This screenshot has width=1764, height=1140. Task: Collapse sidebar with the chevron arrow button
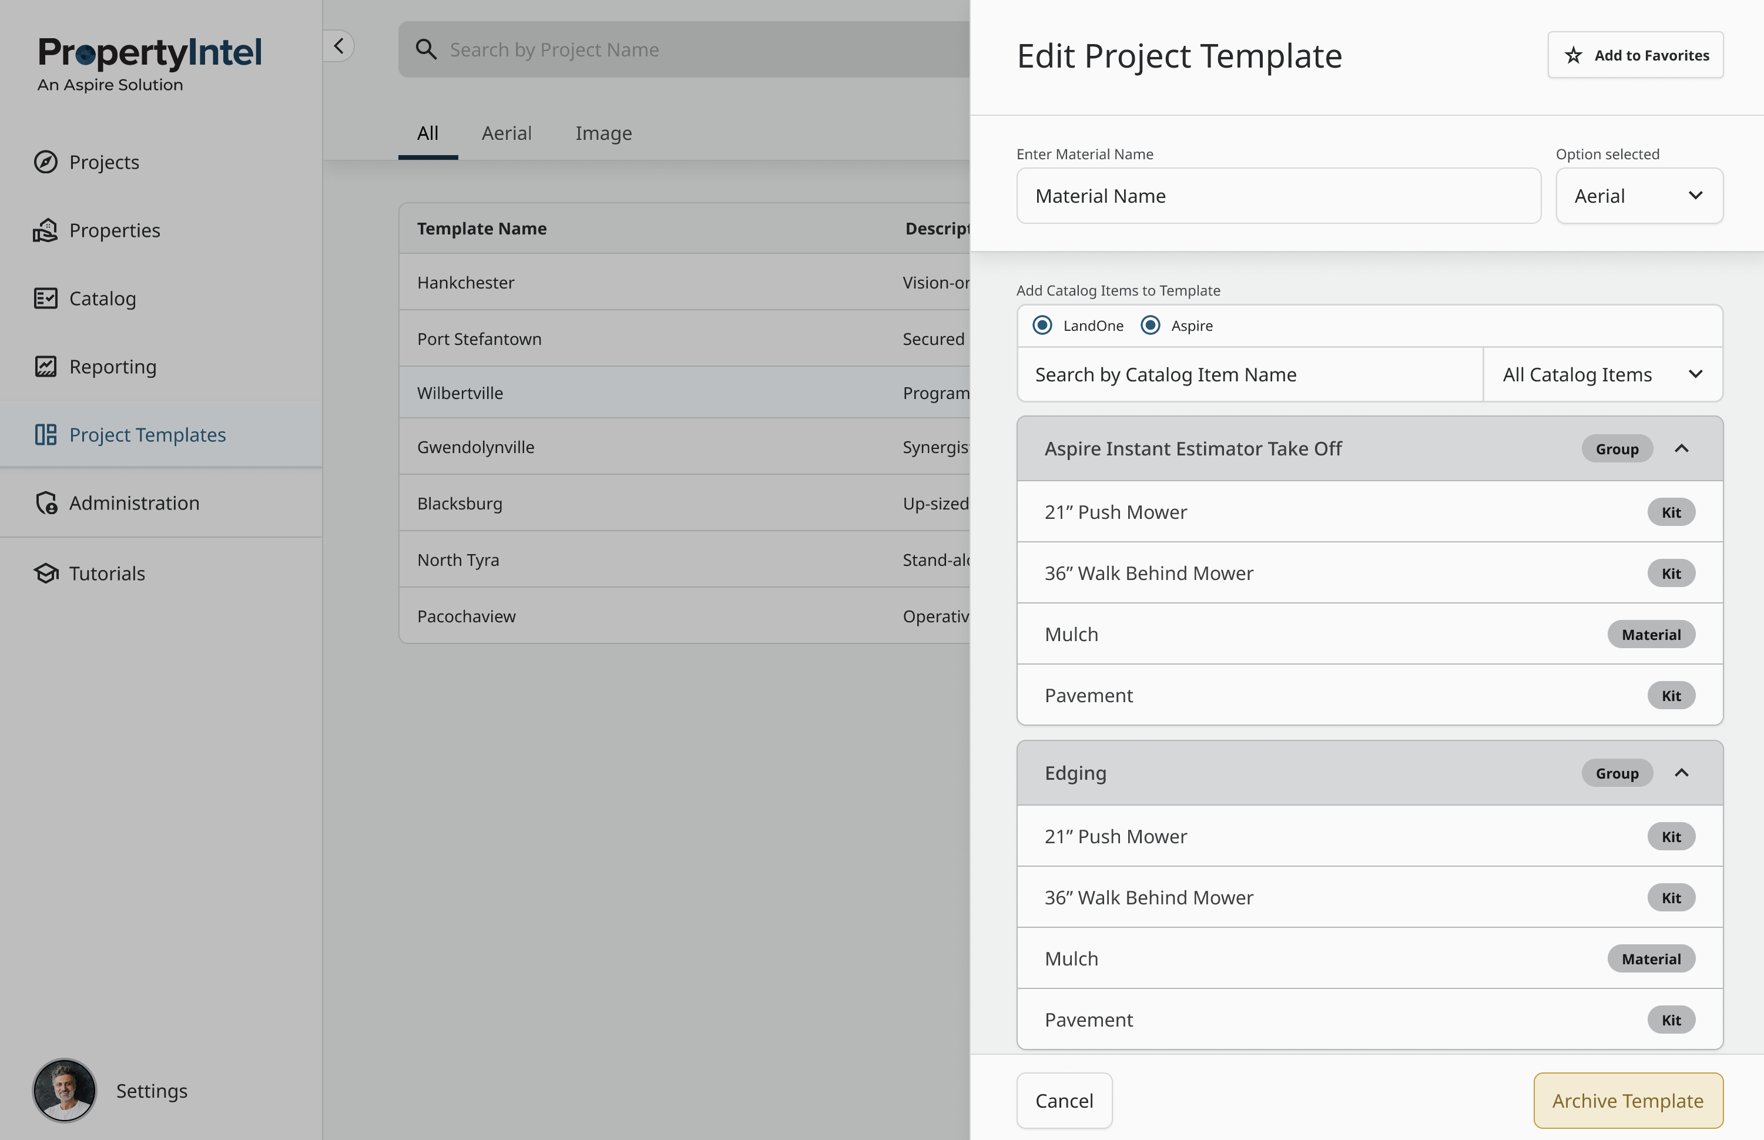[x=339, y=46]
